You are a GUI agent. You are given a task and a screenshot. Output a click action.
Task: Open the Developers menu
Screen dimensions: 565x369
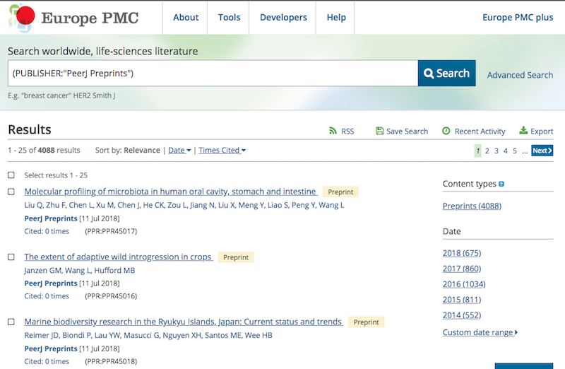[283, 17]
